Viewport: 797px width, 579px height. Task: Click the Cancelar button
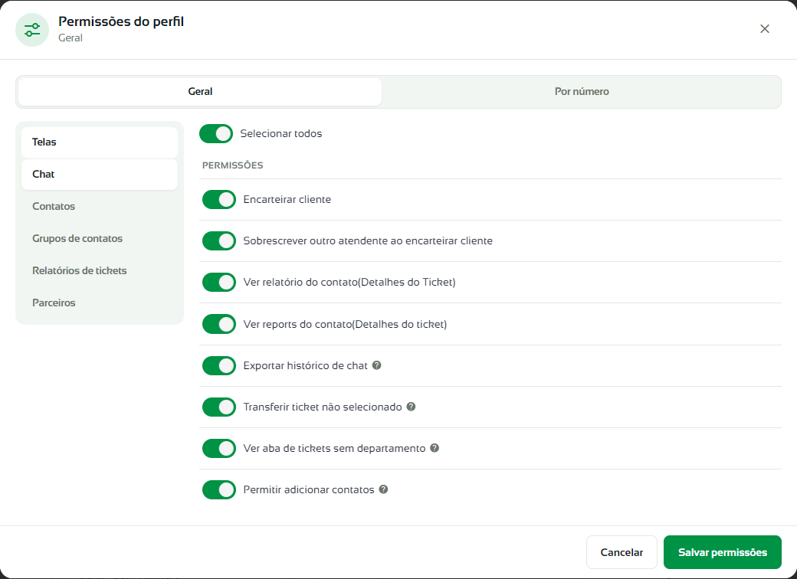click(622, 552)
